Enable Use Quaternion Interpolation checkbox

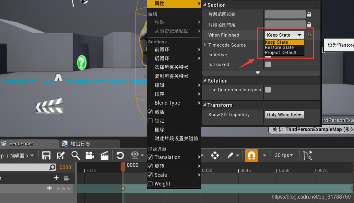(x=268, y=90)
